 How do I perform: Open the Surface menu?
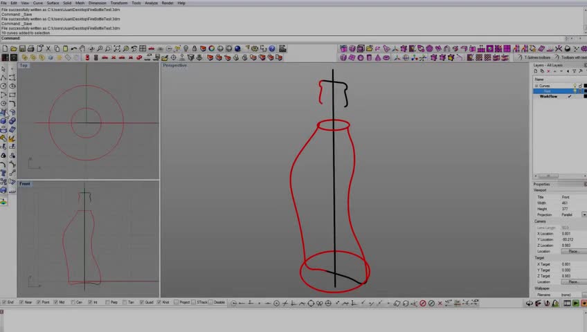(x=53, y=3)
